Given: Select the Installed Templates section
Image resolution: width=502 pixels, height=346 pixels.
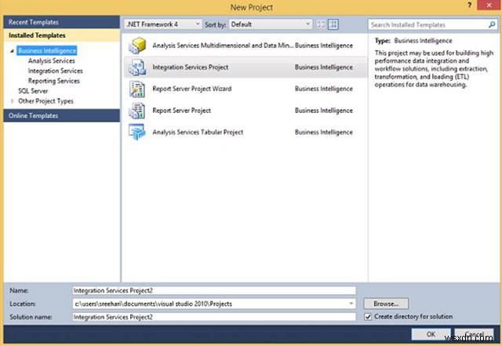Looking at the screenshot, I should [x=61, y=35].
